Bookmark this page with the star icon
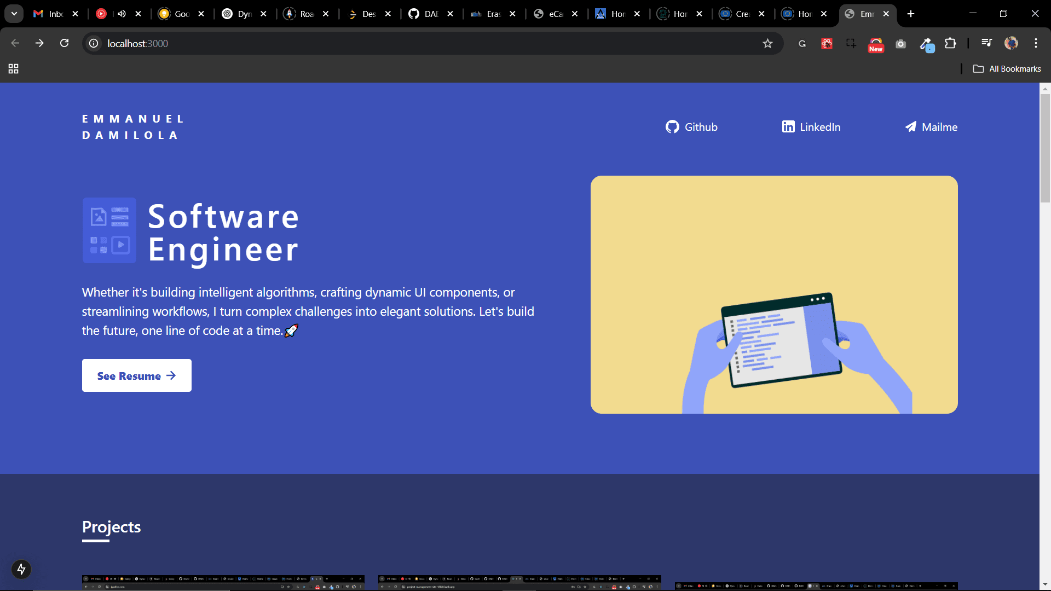 pos(767,43)
